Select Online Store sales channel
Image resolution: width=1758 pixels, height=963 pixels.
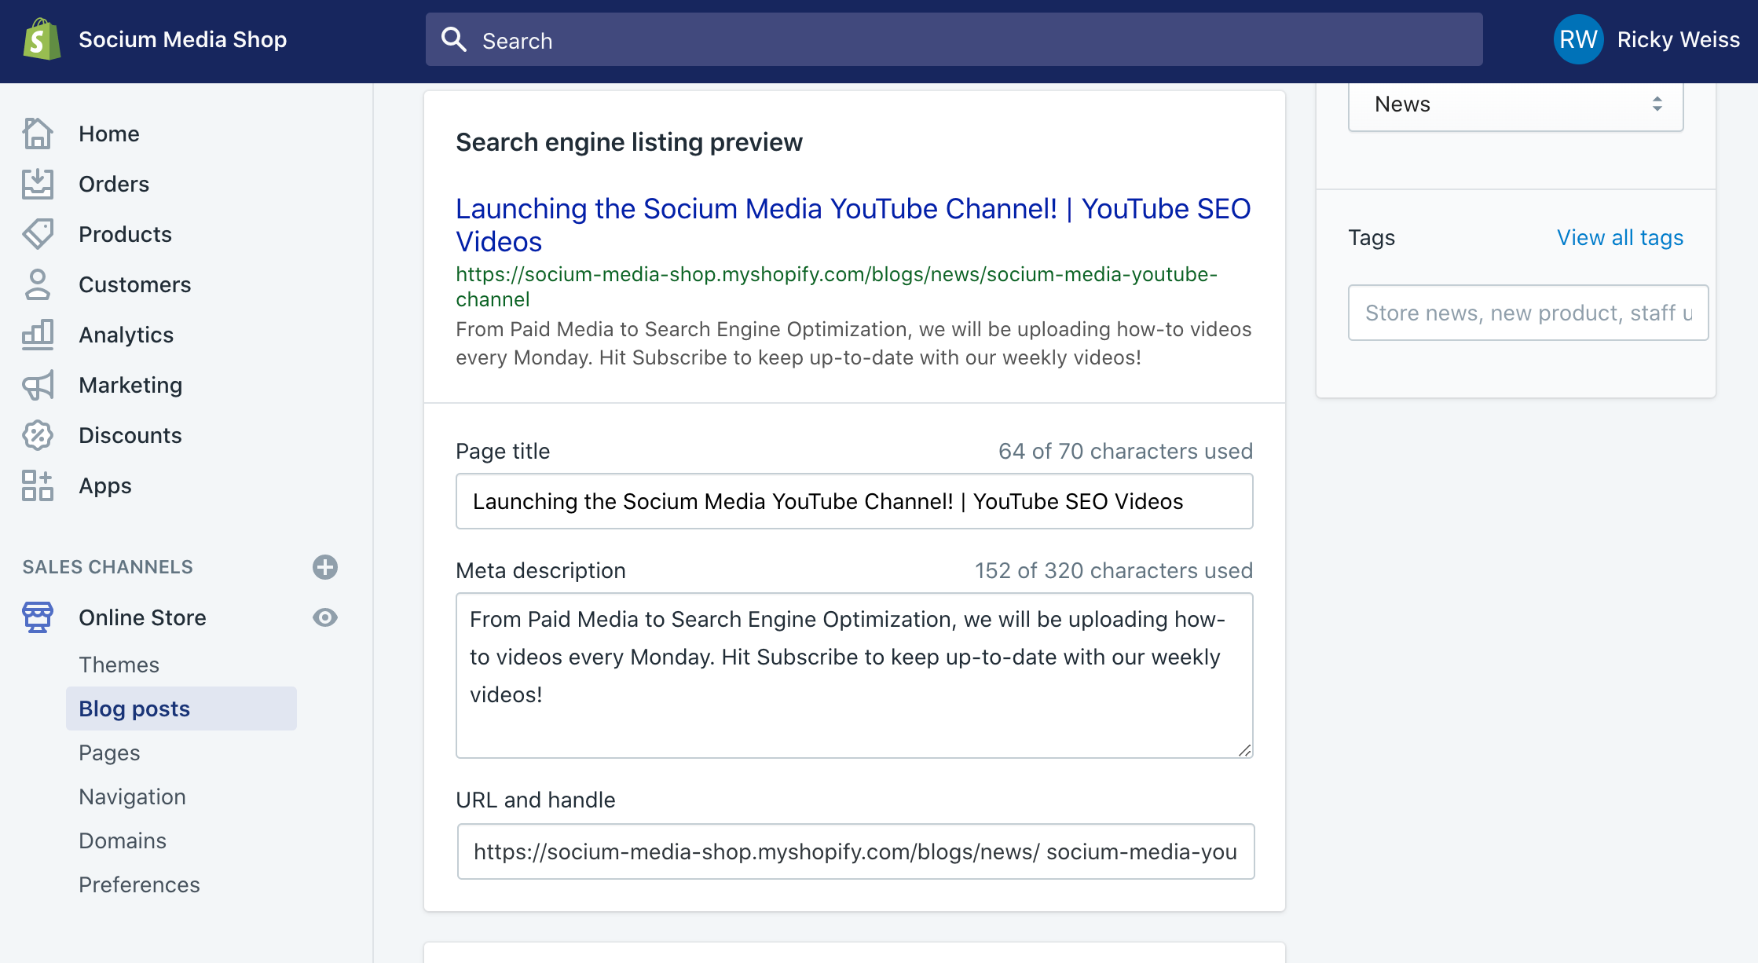[x=142, y=617]
